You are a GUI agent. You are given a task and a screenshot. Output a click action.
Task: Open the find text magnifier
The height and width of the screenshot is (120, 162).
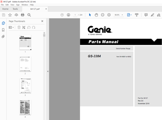click(x=29, y=15)
